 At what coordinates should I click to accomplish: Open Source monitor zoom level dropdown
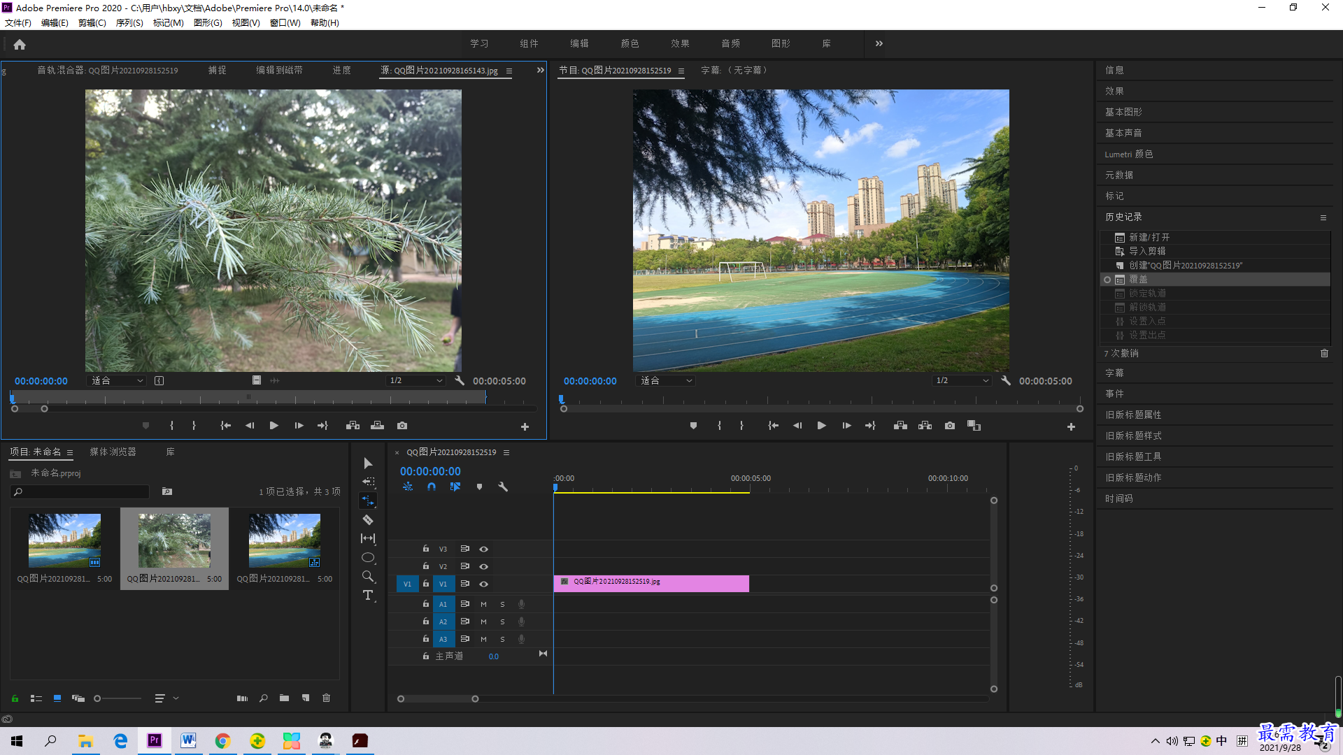pyautogui.click(x=117, y=380)
